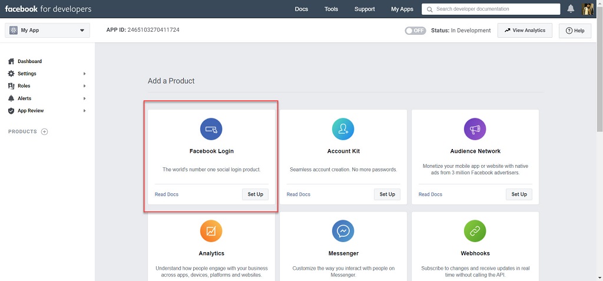The width and height of the screenshot is (603, 281).
Task: Open the Tools menu in header
Action: tap(331, 9)
